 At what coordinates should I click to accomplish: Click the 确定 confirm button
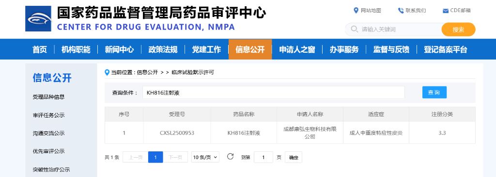294,157
